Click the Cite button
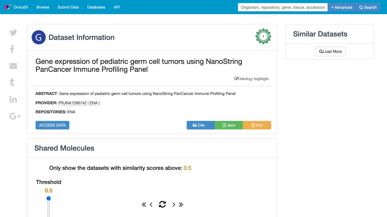387x217 pixels. (201, 125)
